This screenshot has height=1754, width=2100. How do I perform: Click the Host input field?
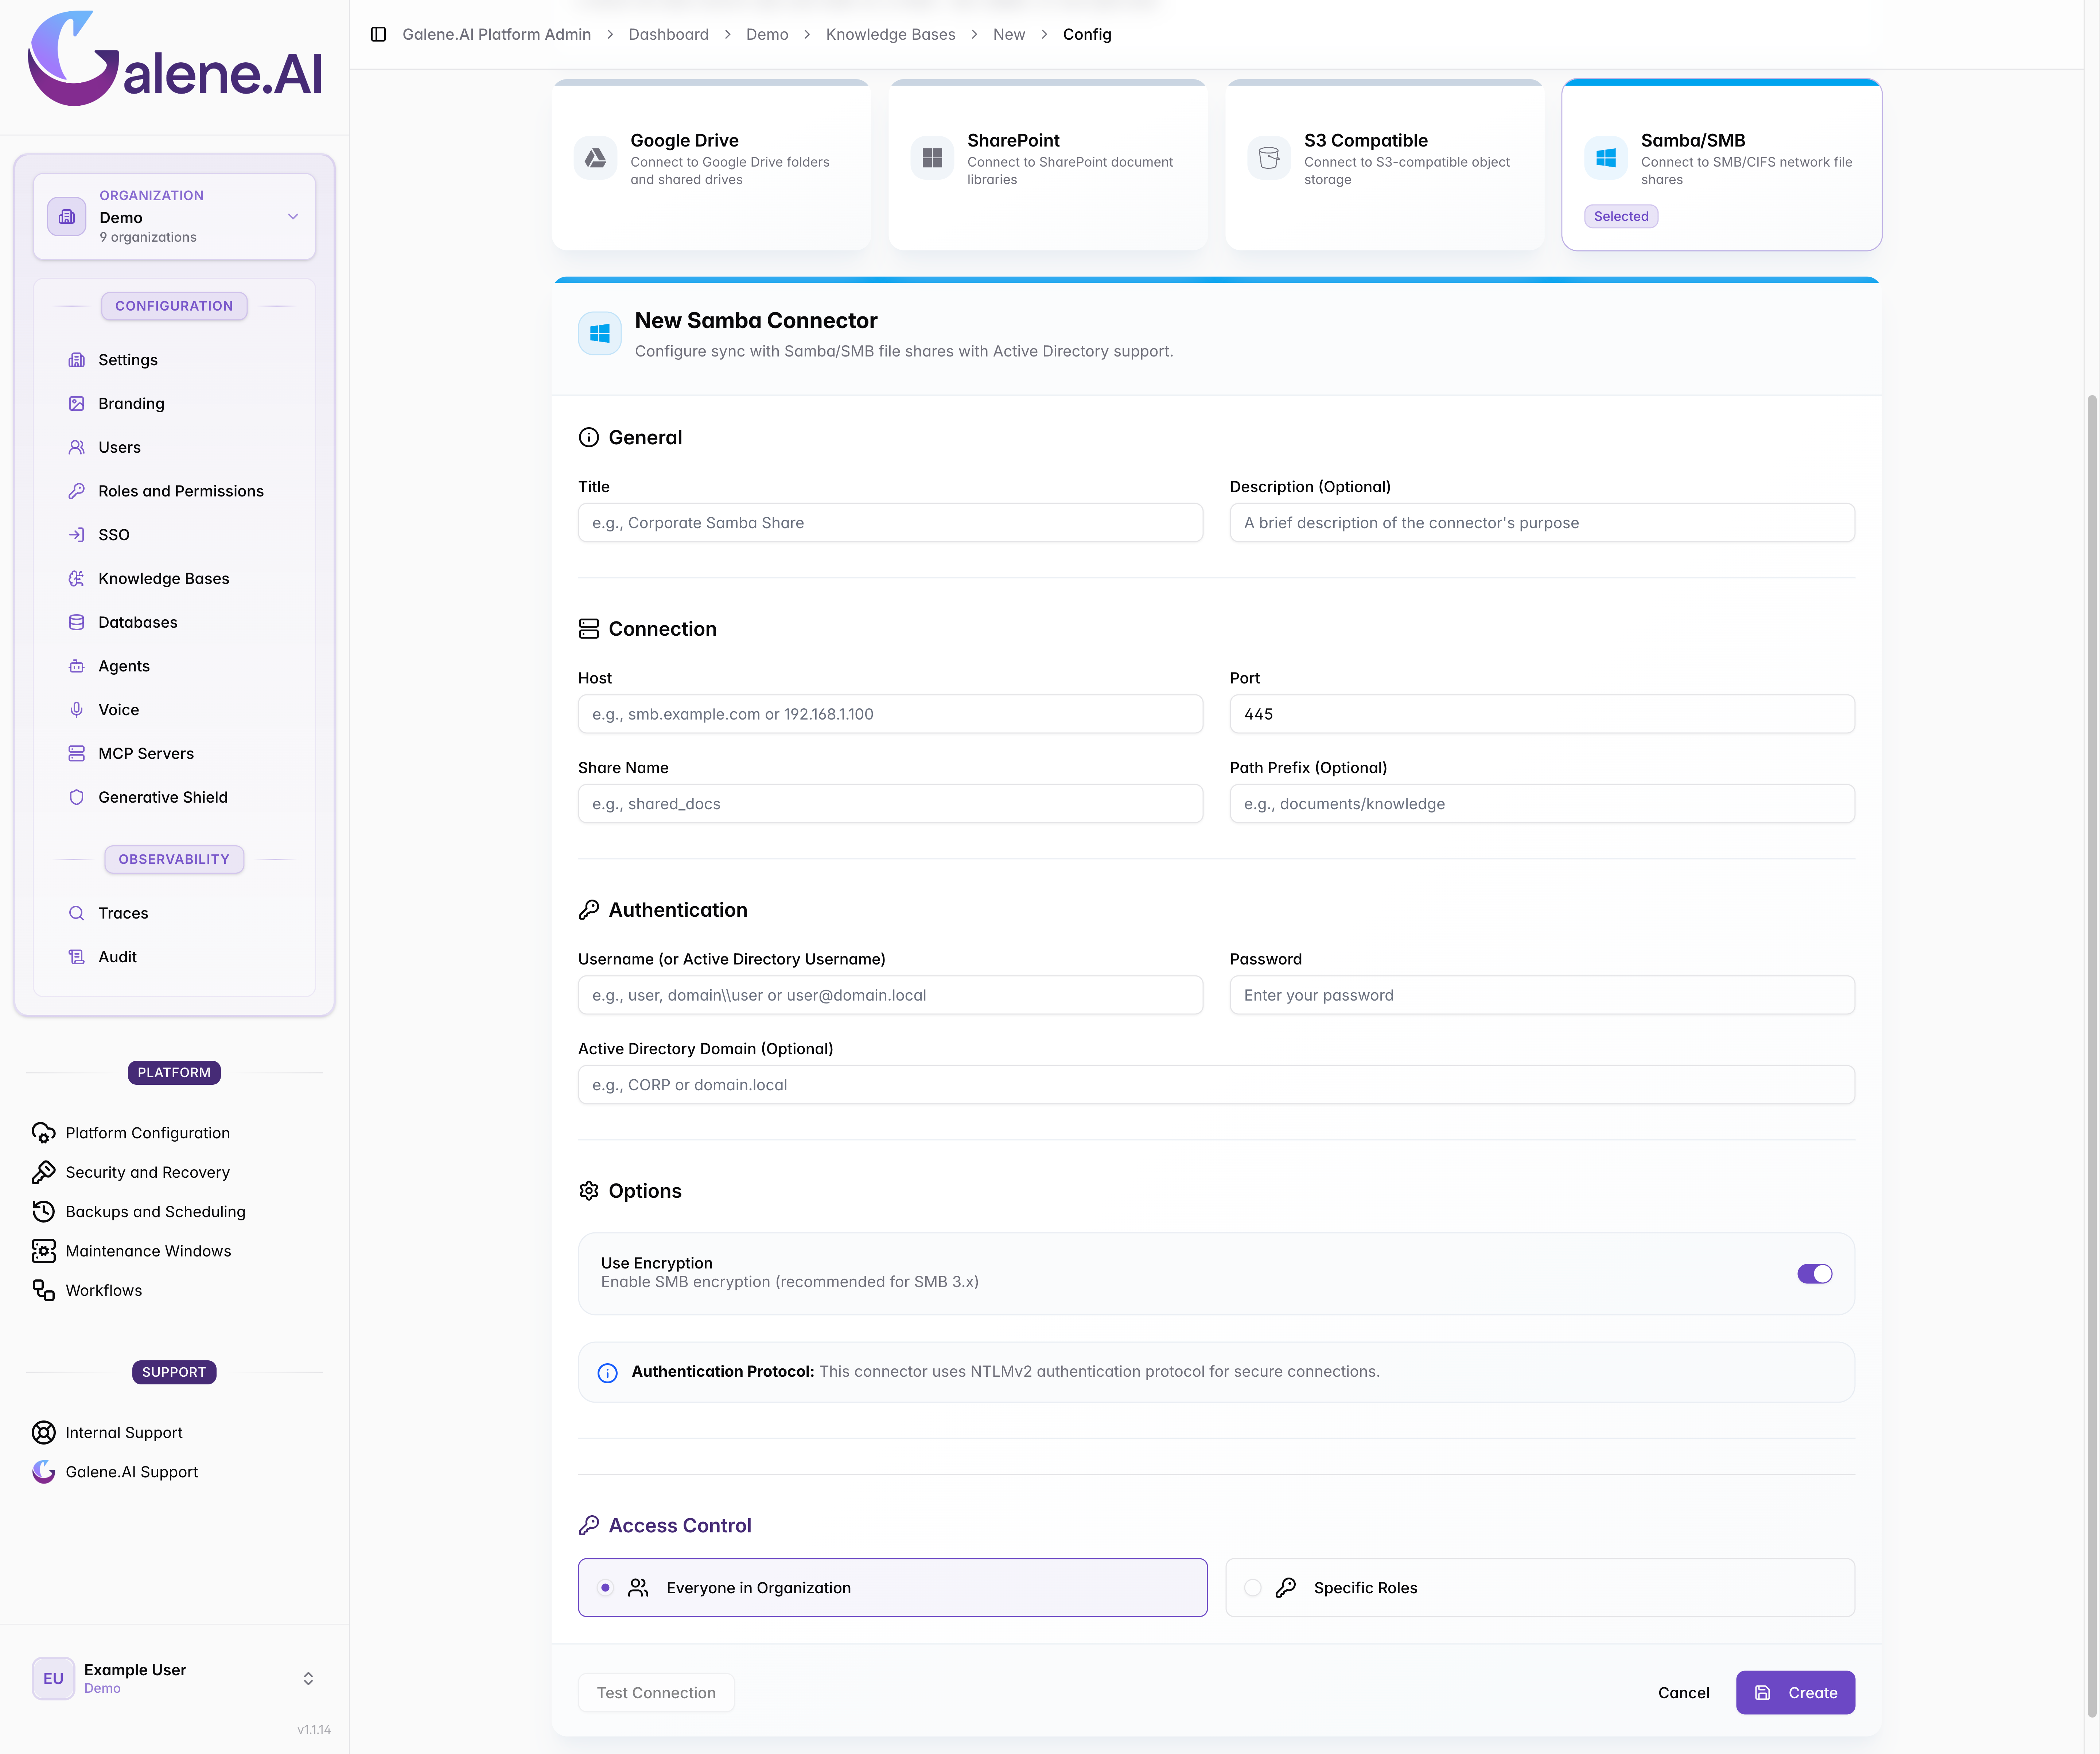(x=890, y=714)
